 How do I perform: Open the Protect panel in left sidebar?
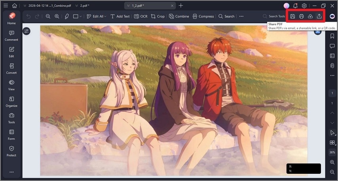pos(11,151)
